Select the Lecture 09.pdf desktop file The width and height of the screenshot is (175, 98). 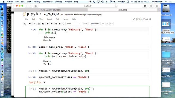166,72
